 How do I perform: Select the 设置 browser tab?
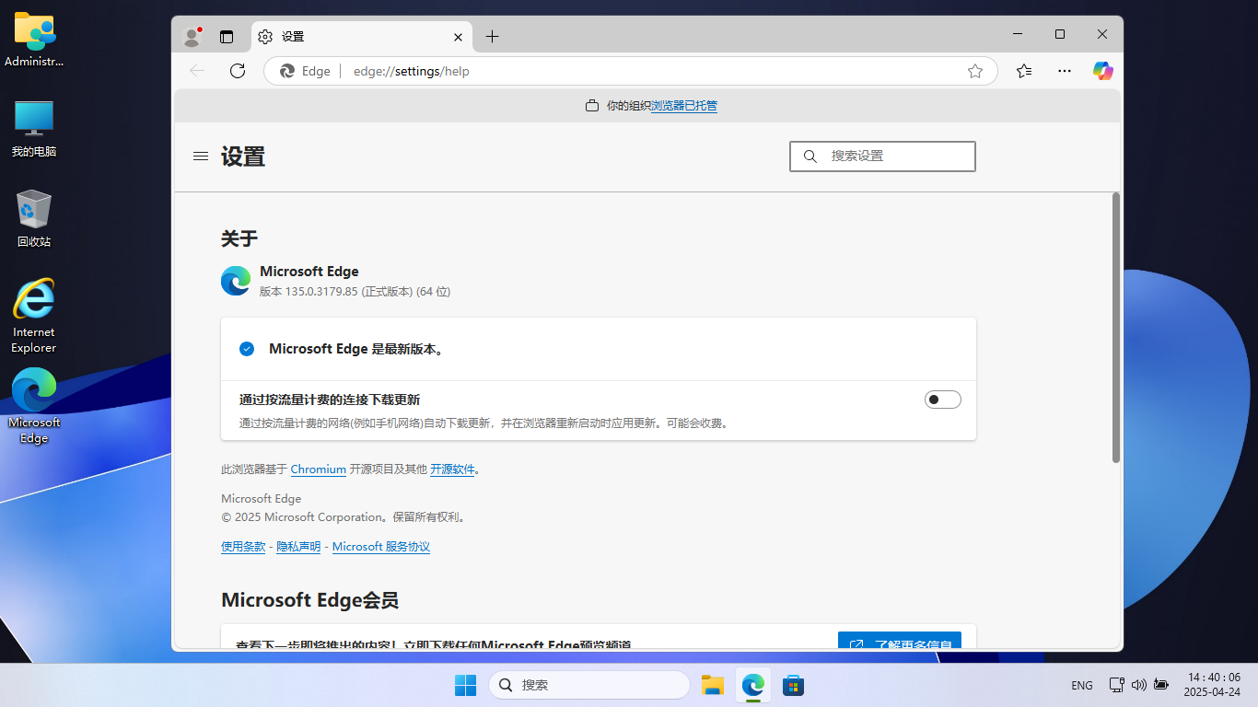[361, 37]
